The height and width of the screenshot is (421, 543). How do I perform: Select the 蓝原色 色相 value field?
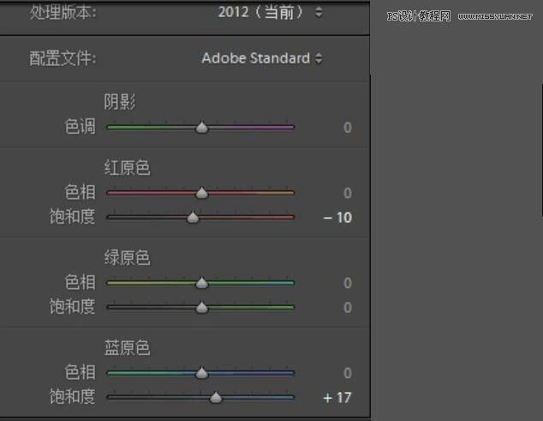tap(347, 373)
